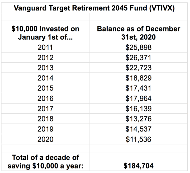Select the $184,704 total cell
This screenshot has height=173, width=190.
pyautogui.click(x=139, y=166)
